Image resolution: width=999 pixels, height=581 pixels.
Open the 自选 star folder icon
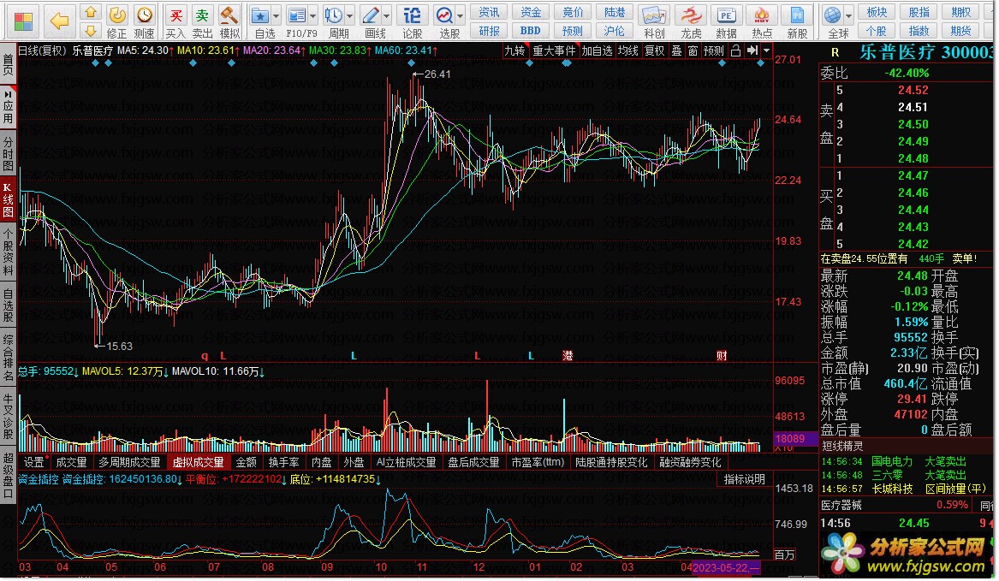259,15
